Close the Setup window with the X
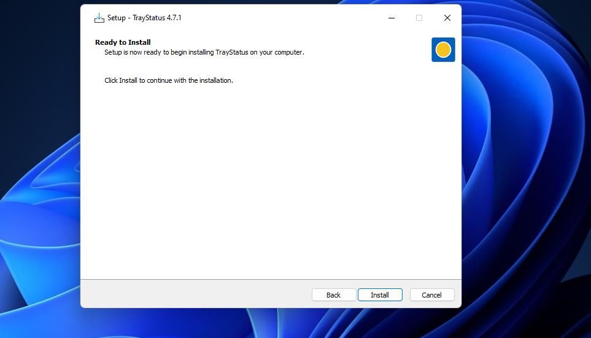The width and height of the screenshot is (591, 338). coord(447,18)
